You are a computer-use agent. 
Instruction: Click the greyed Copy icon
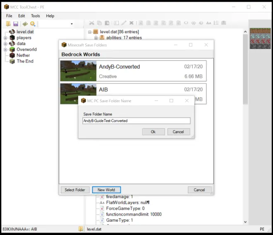[99, 23]
